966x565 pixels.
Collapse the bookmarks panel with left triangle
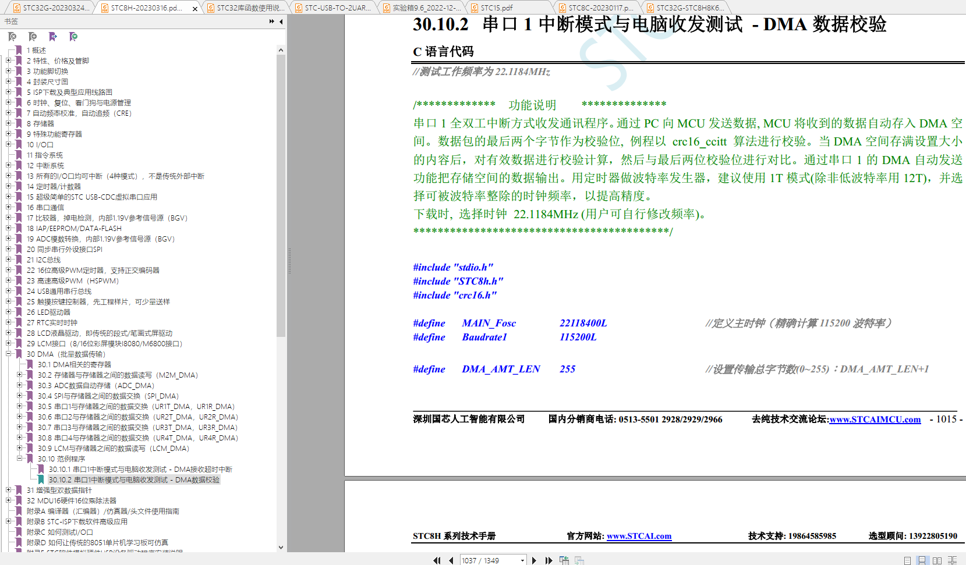pyautogui.click(x=281, y=22)
